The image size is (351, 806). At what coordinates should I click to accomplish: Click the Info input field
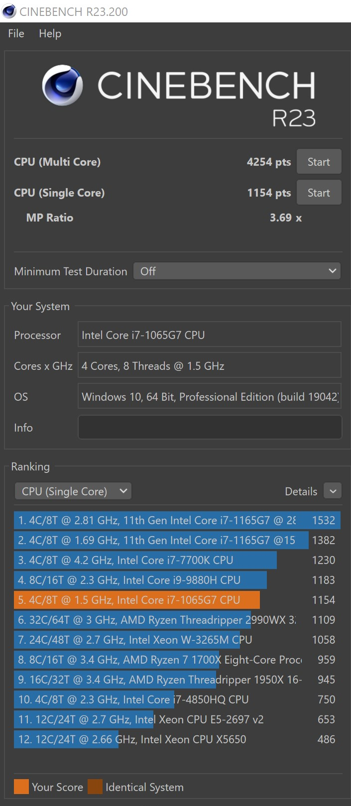coord(210,428)
